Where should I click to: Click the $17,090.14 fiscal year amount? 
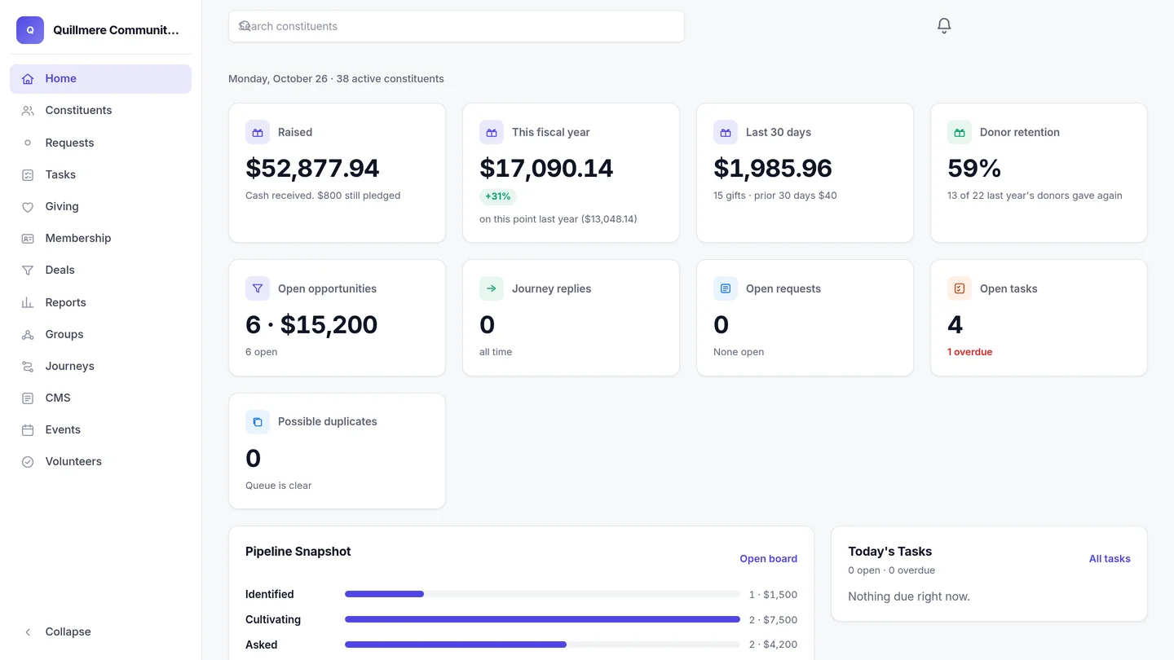(x=546, y=168)
